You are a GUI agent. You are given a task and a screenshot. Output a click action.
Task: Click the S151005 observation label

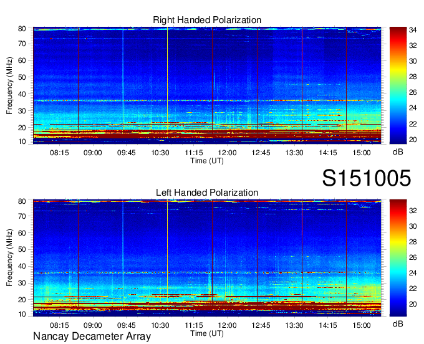point(367,178)
